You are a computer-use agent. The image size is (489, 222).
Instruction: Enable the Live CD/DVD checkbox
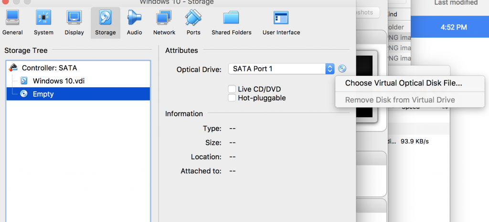point(232,89)
